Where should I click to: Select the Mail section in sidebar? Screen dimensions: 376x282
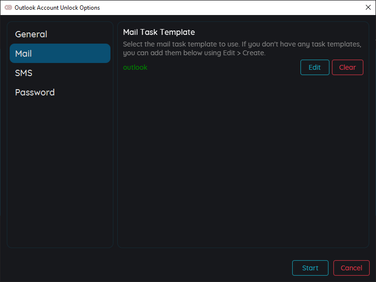click(x=60, y=53)
